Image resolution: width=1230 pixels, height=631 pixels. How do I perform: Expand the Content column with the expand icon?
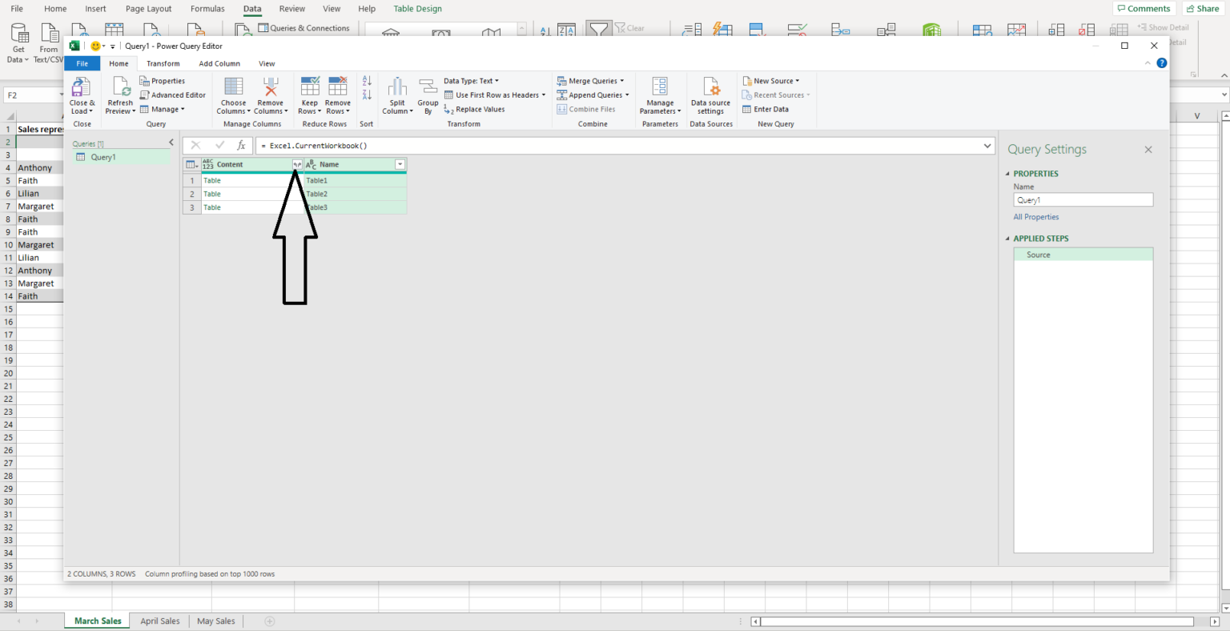297,165
